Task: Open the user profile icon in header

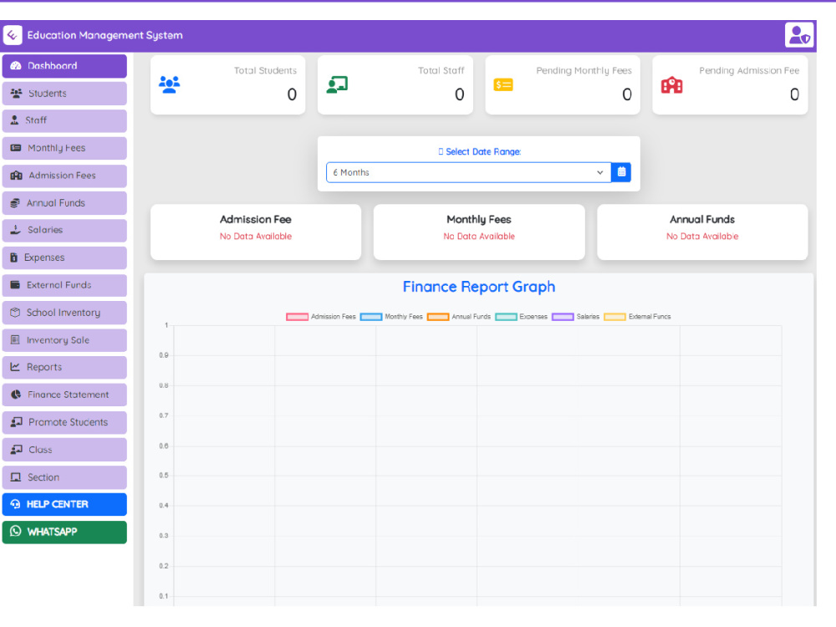Action: pyautogui.click(x=798, y=35)
